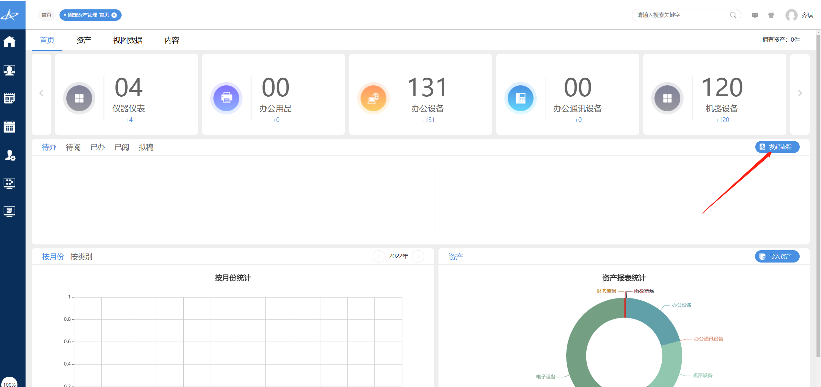Viewport: 821px width, 387px height.
Task: Open the theme shirt icon
Action: 771,15
